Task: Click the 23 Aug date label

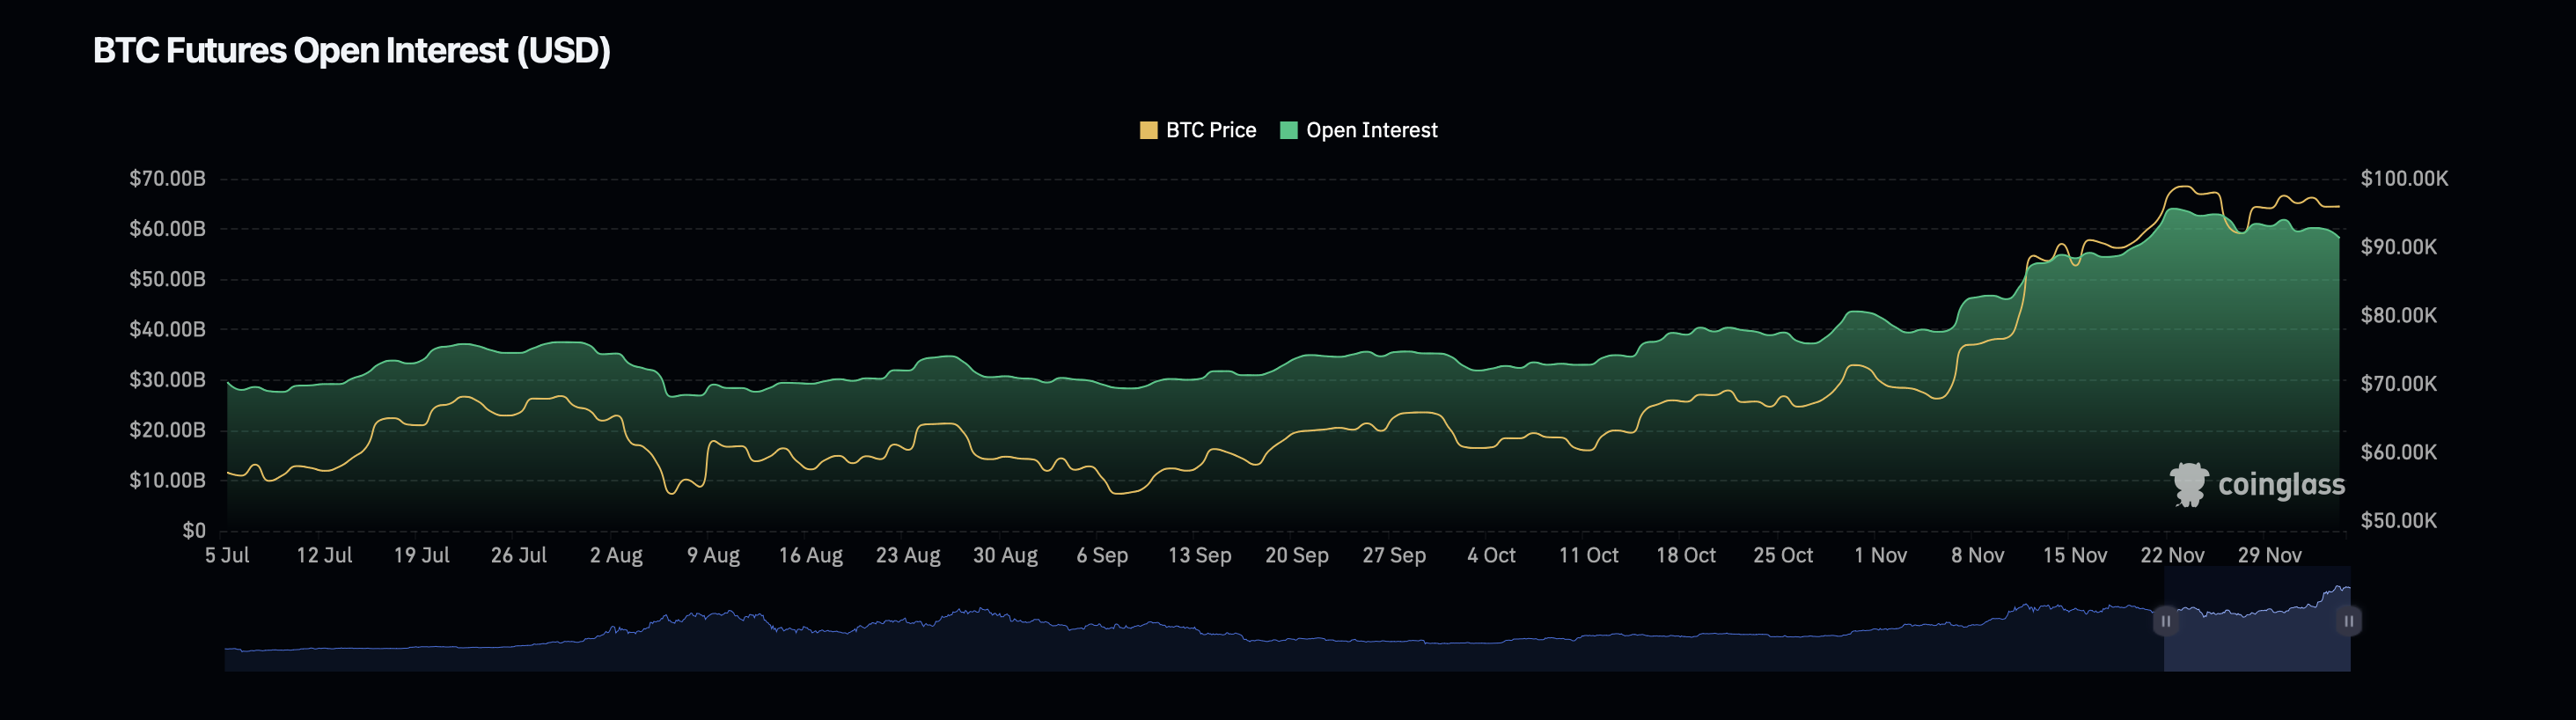Action: pyautogui.click(x=908, y=556)
